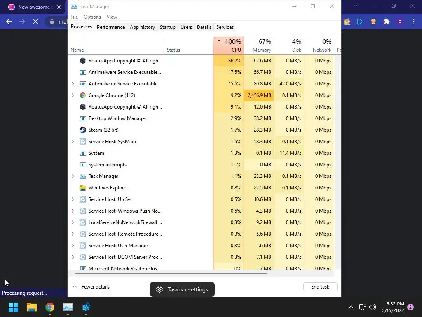Switch to the Details tab
The height and width of the screenshot is (317, 422).
[204, 27]
